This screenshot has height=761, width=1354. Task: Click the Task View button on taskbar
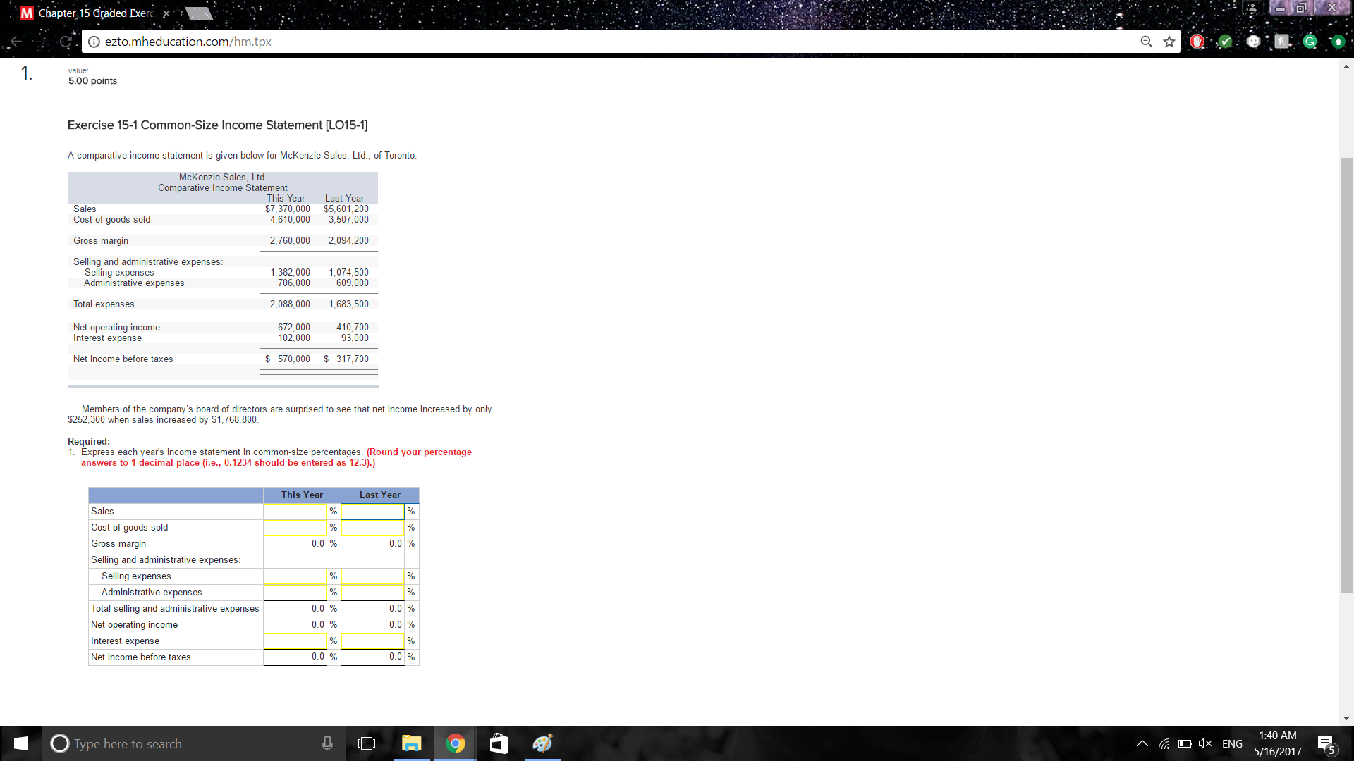(x=367, y=743)
